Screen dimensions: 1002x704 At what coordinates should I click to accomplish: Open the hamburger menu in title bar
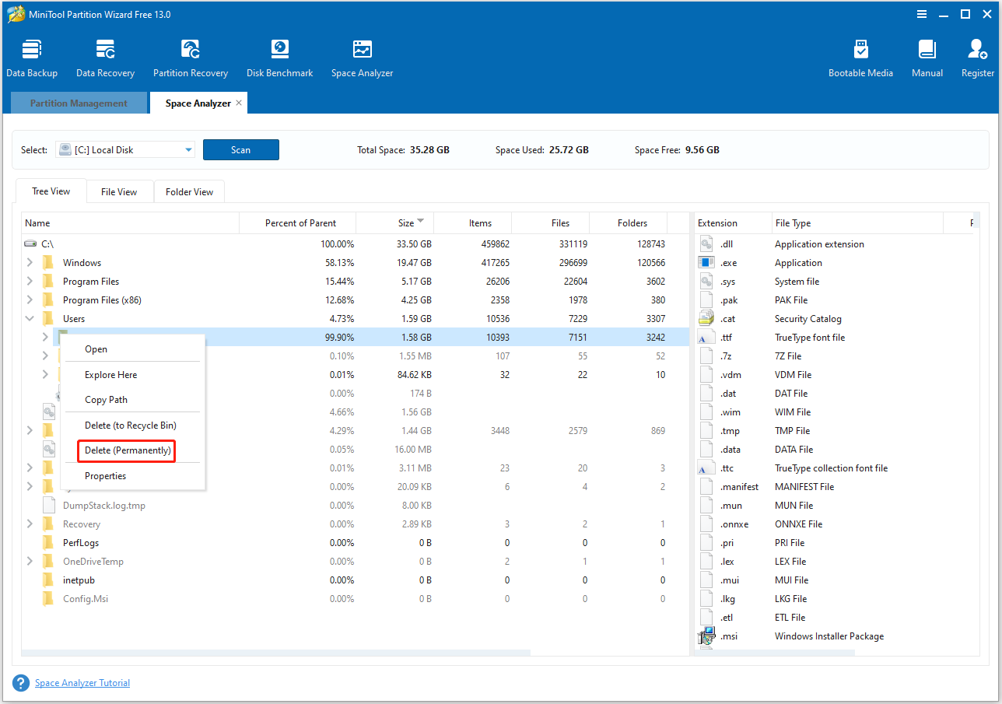point(921,14)
